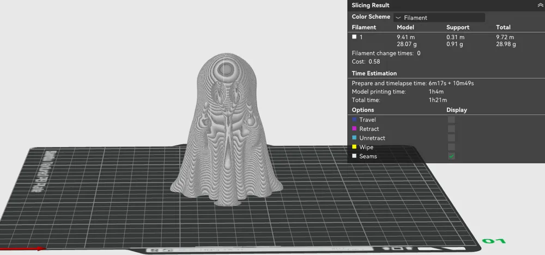Select the sliced ghost model
This screenshot has width=545, height=255.
(x=227, y=132)
